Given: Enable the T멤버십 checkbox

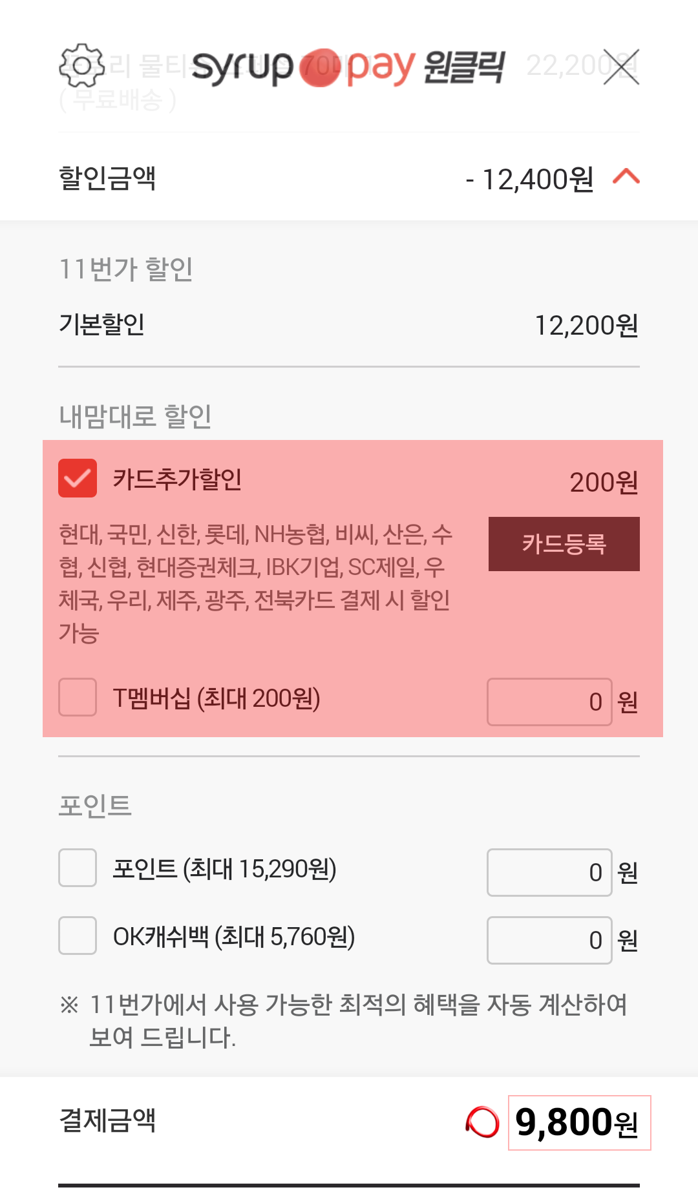Looking at the screenshot, I should pos(78,697).
